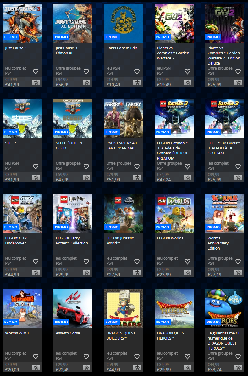The image size is (248, 376).
Task: Click PROMO badge on Assetto Corsa
Action: coord(61,322)
